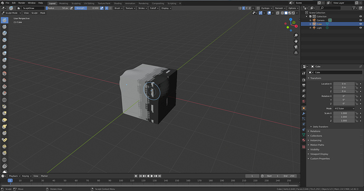Screen dimensions: 364x191
Task: Toggle Y axis symmetry button
Action: [x=246, y=8]
